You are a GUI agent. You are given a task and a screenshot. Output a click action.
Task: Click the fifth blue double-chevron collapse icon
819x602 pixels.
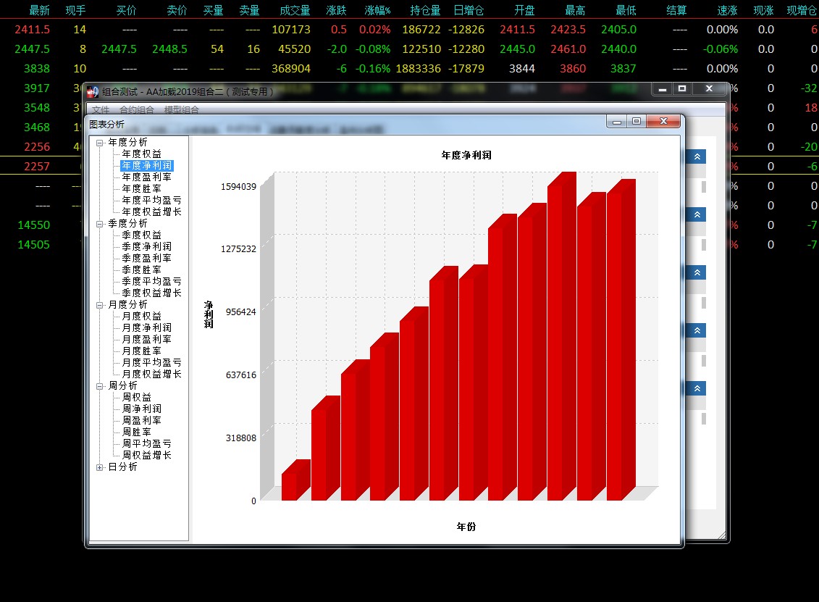tap(697, 388)
